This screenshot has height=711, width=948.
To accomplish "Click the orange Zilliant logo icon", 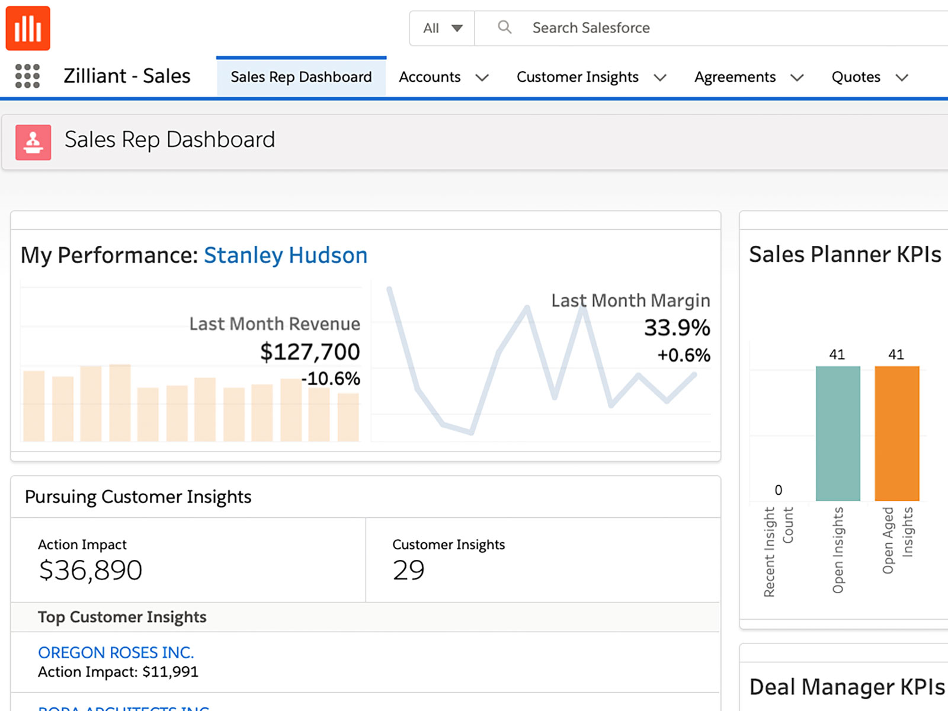I will pyautogui.click(x=28, y=28).
